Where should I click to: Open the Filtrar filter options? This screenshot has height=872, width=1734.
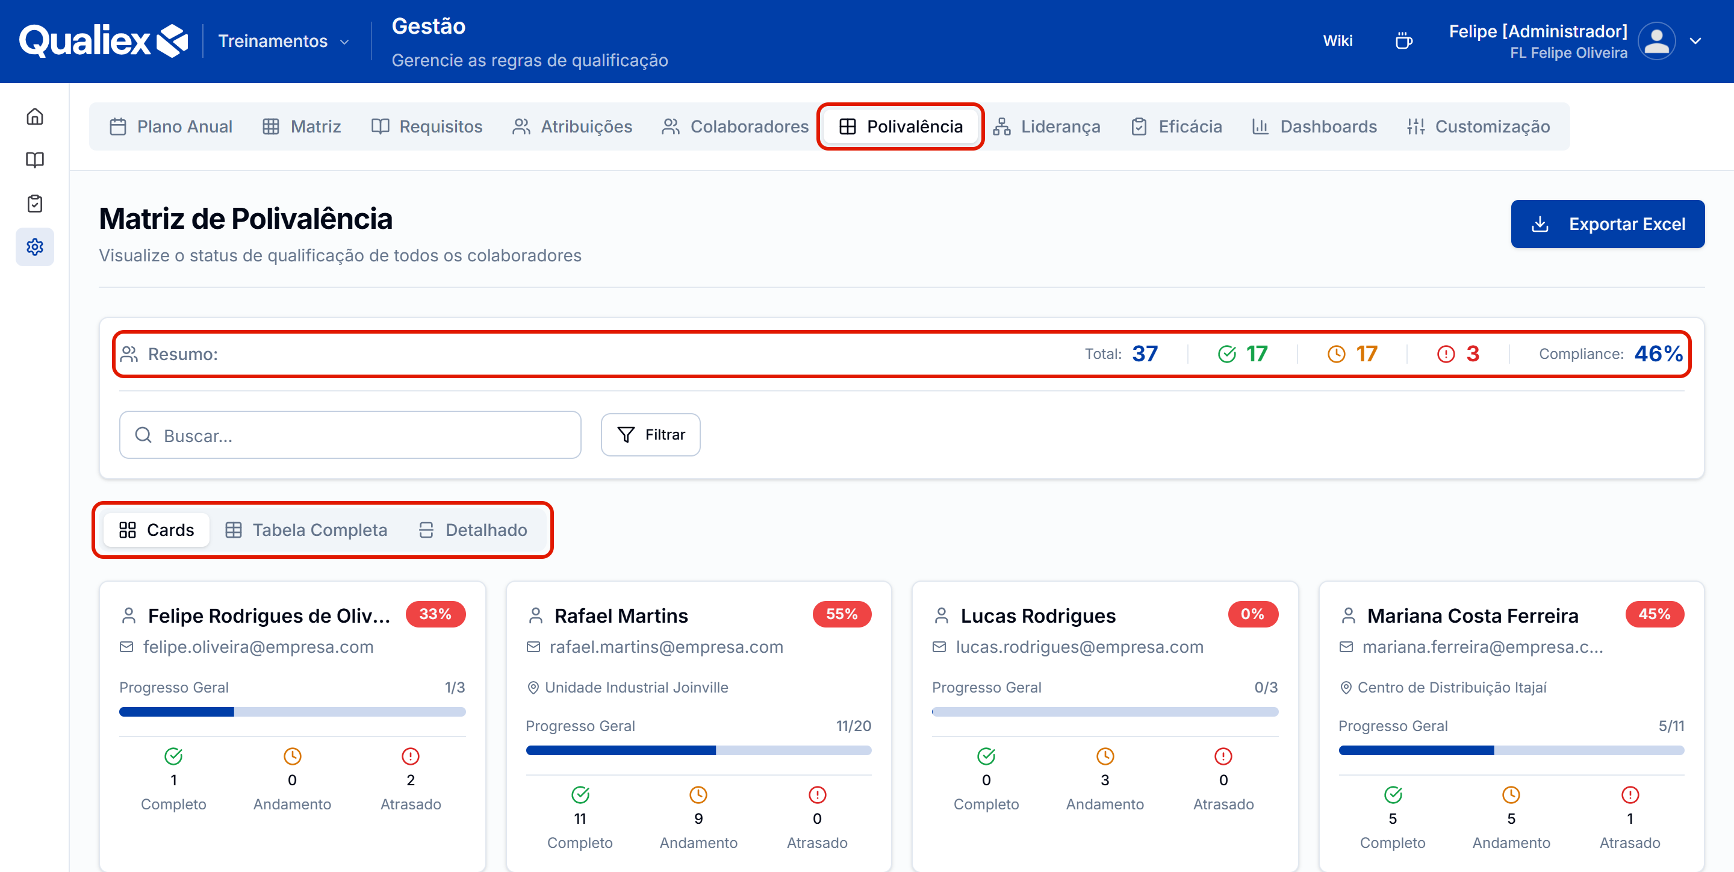[x=650, y=435]
